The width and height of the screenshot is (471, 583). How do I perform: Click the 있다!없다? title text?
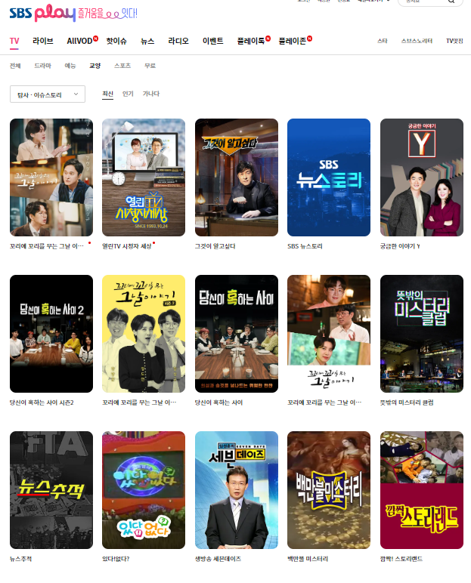tap(116, 559)
